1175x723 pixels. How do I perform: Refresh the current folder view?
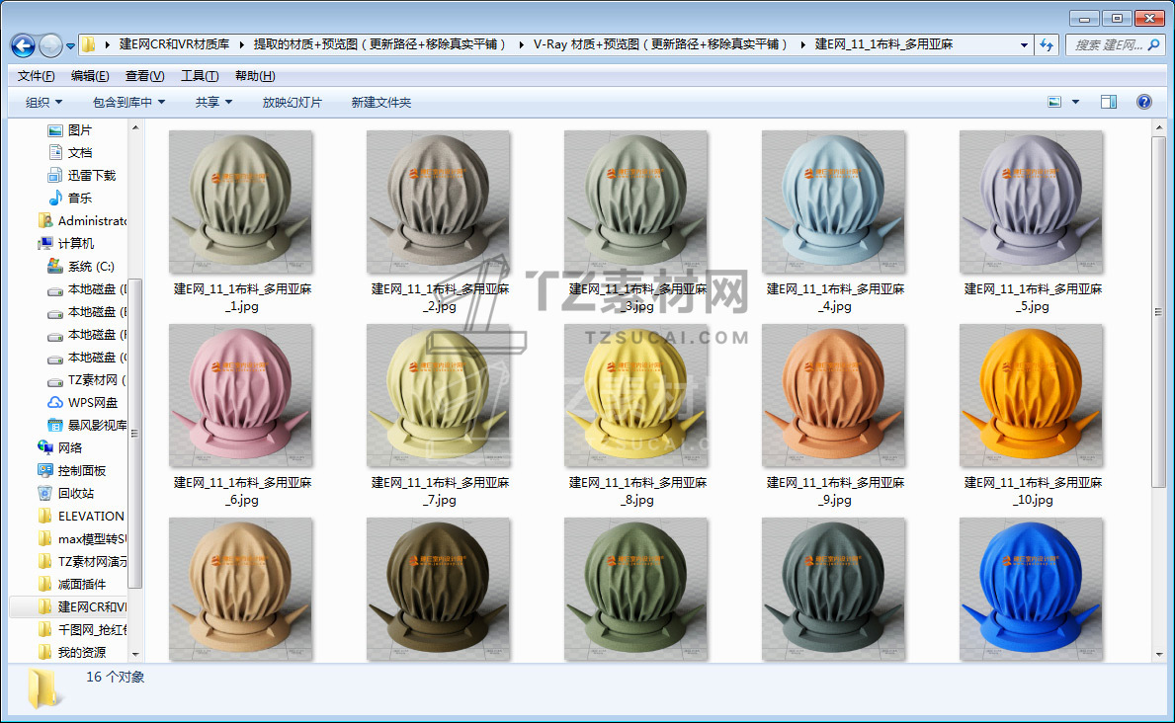[x=1047, y=45]
